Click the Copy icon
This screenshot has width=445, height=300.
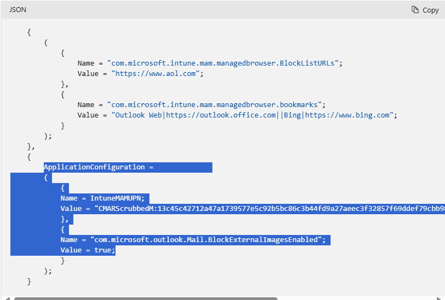tap(415, 10)
